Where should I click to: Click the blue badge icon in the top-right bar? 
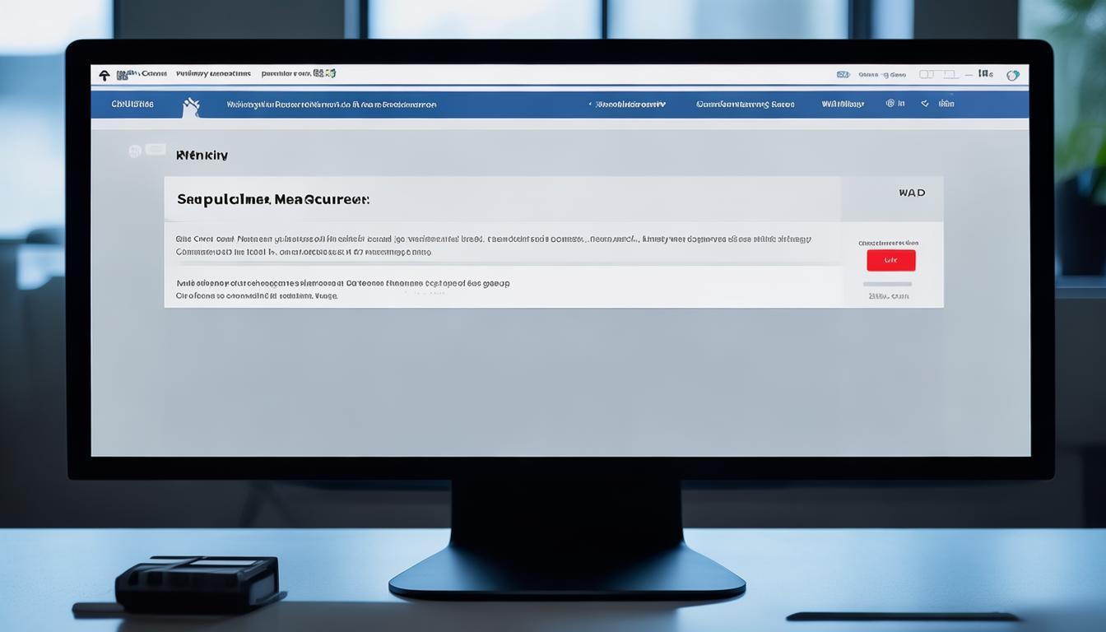point(843,74)
